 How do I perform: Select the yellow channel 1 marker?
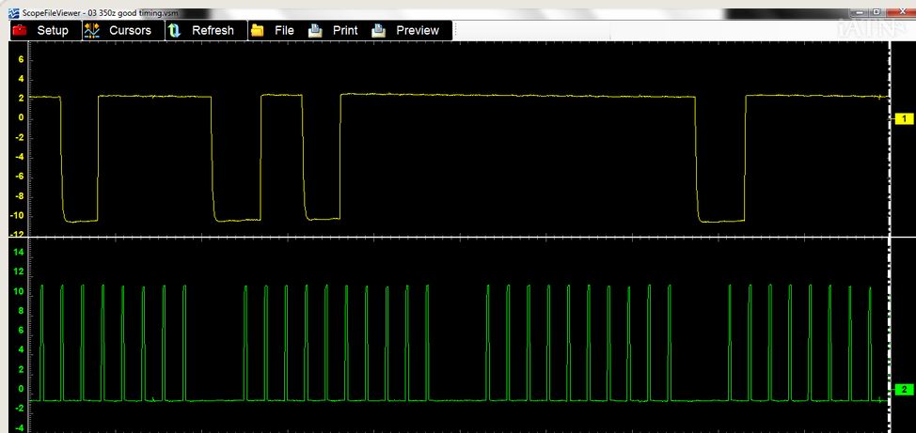(903, 119)
